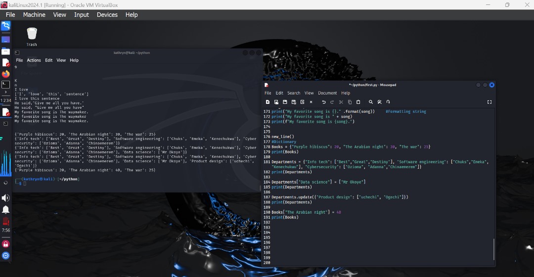The image size is (534, 277).
Task: Click 'print(Books)' on line 191
Action: (x=285, y=217)
